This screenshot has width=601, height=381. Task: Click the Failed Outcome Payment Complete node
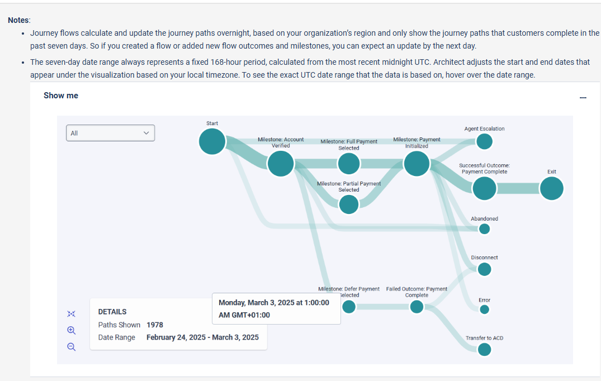[x=417, y=307]
